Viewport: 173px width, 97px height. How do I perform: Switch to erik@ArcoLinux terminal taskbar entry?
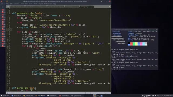[x=53, y=96]
